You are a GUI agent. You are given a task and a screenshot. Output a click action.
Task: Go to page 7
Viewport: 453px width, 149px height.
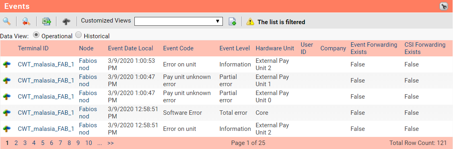click(x=60, y=143)
